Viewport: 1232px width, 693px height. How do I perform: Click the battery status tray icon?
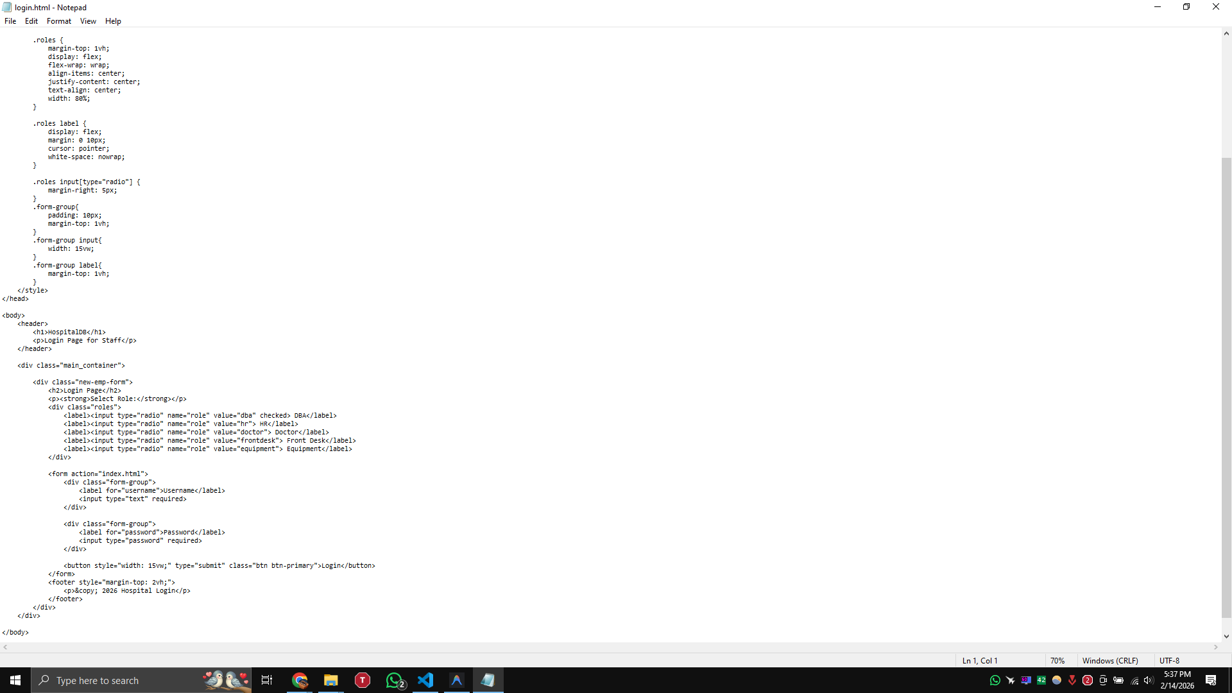point(1118,681)
